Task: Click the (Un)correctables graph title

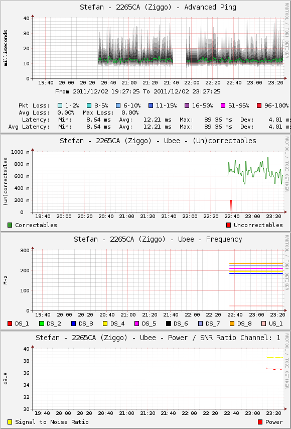Action: click(x=158, y=141)
